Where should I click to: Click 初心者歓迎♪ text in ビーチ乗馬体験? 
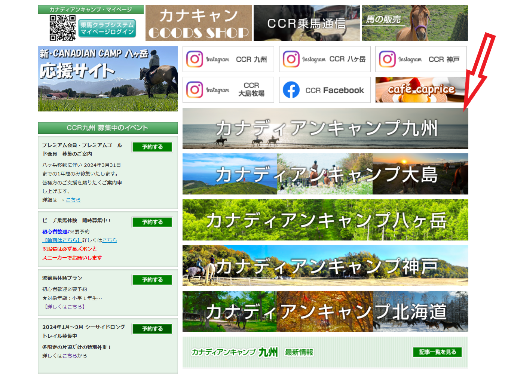coord(56,232)
